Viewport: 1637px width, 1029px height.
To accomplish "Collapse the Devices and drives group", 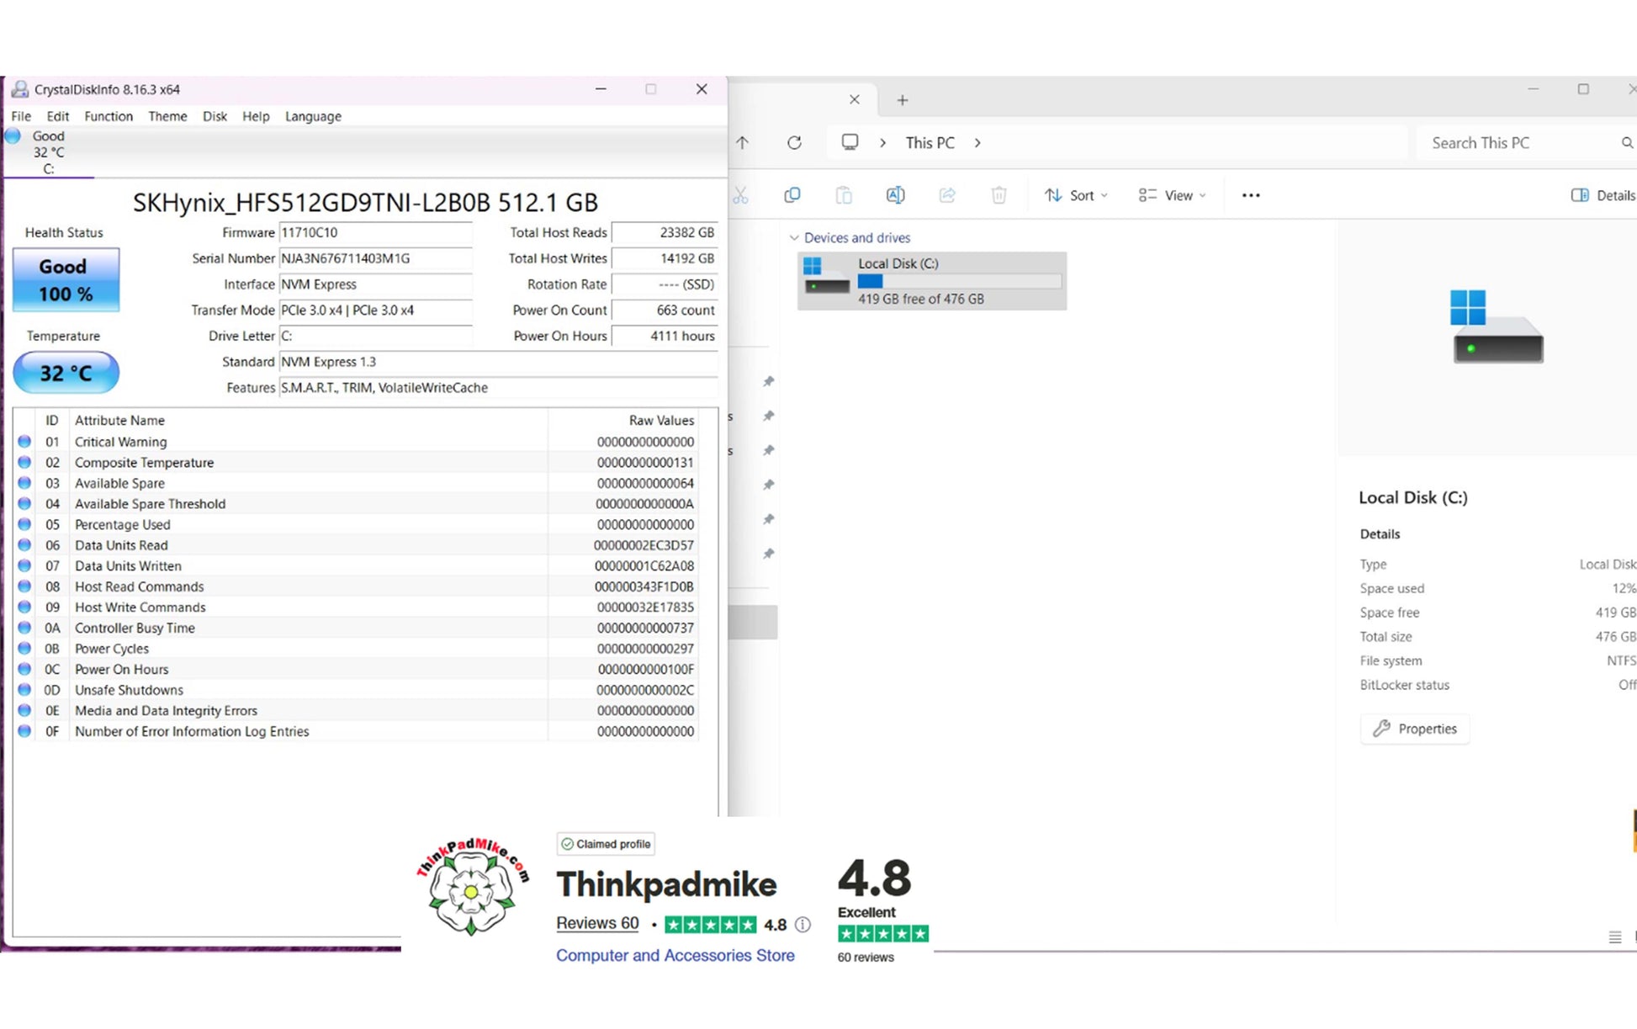I will 794,238.
